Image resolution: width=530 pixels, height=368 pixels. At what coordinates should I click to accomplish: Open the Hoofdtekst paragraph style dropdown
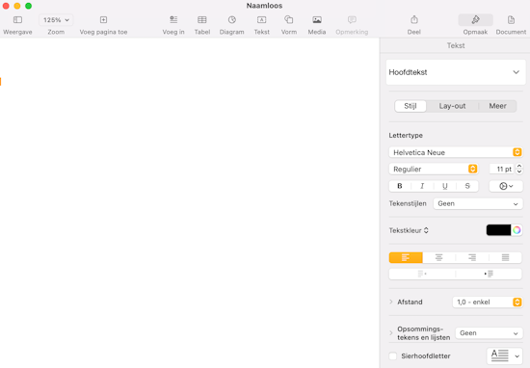[x=456, y=72]
